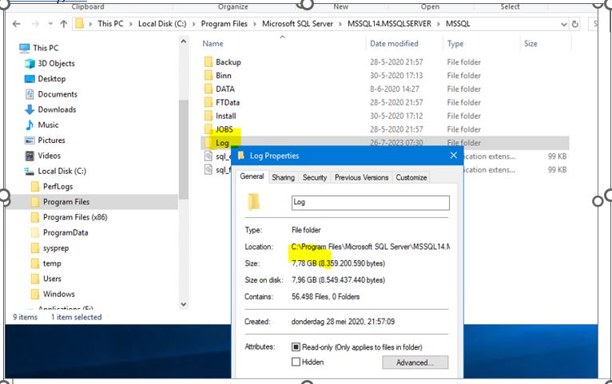Open sysprep folder in navigation tree
Image resolution: width=612 pixels, height=384 pixels.
click(56, 248)
